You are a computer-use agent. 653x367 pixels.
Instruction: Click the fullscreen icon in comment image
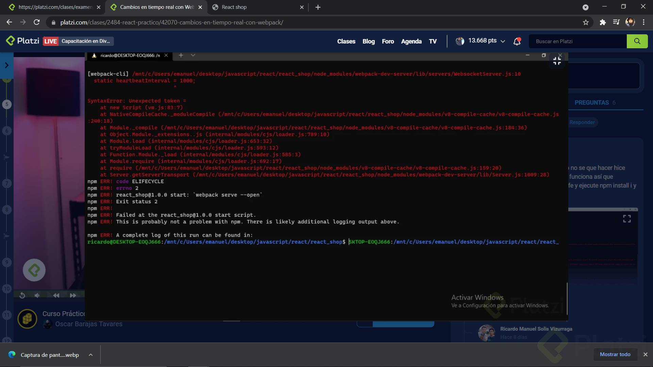click(x=626, y=219)
